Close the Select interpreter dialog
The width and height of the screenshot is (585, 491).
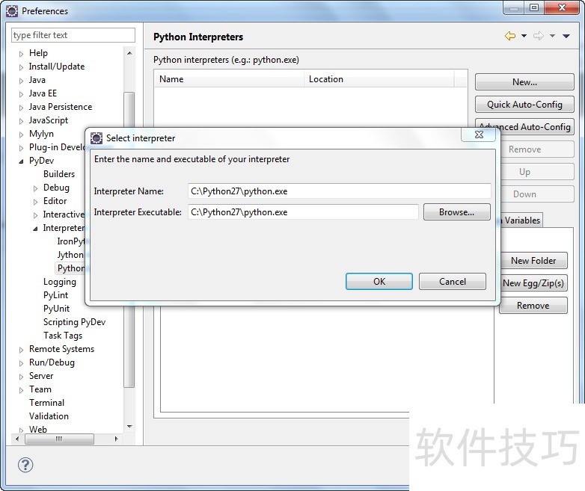coord(480,135)
